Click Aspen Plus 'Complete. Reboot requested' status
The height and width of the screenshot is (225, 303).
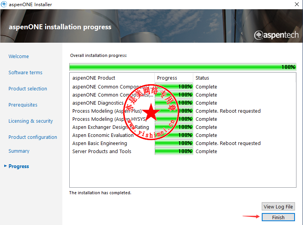[x=228, y=111]
